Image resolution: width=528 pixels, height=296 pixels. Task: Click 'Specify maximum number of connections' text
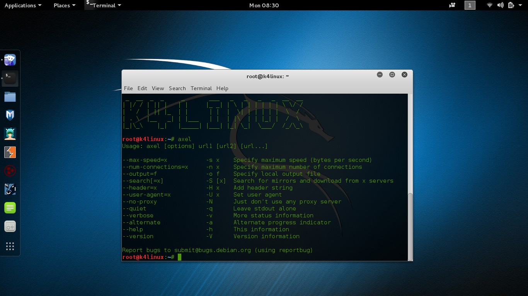click(x=298, y=167)
